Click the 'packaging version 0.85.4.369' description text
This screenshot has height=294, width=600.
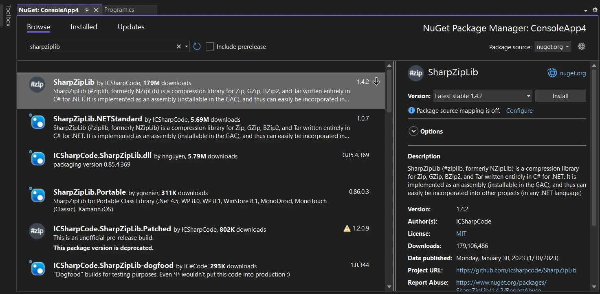92,165
